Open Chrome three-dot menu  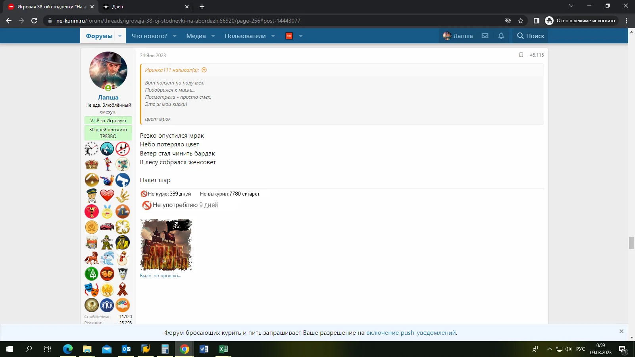pos(627,21)
